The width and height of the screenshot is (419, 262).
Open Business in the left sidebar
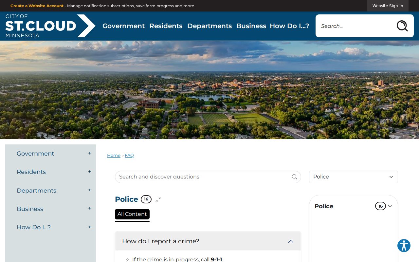click(30, 209)
